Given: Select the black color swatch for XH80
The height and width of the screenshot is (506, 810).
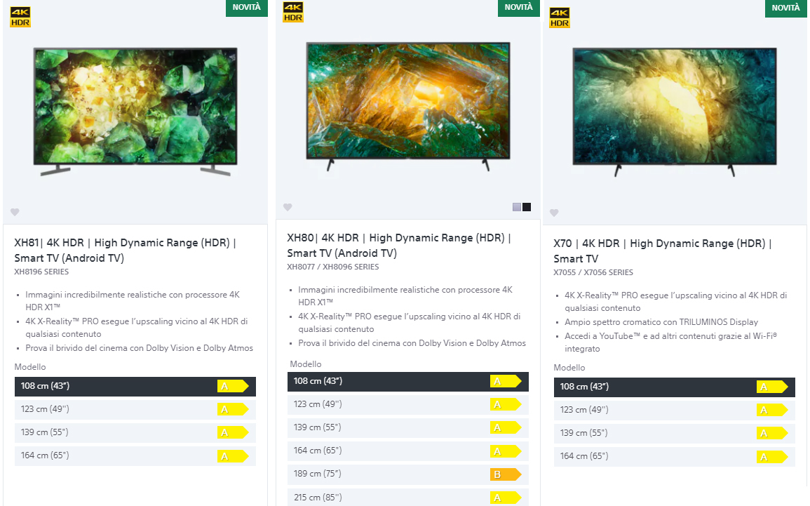Looking at the screenshot, I should click(x=526, y=207).
